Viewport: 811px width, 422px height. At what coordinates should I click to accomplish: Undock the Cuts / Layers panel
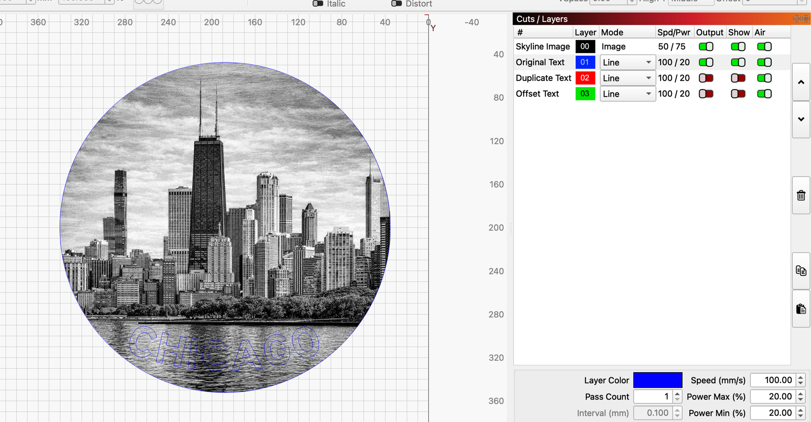click(x=797, y=19)
